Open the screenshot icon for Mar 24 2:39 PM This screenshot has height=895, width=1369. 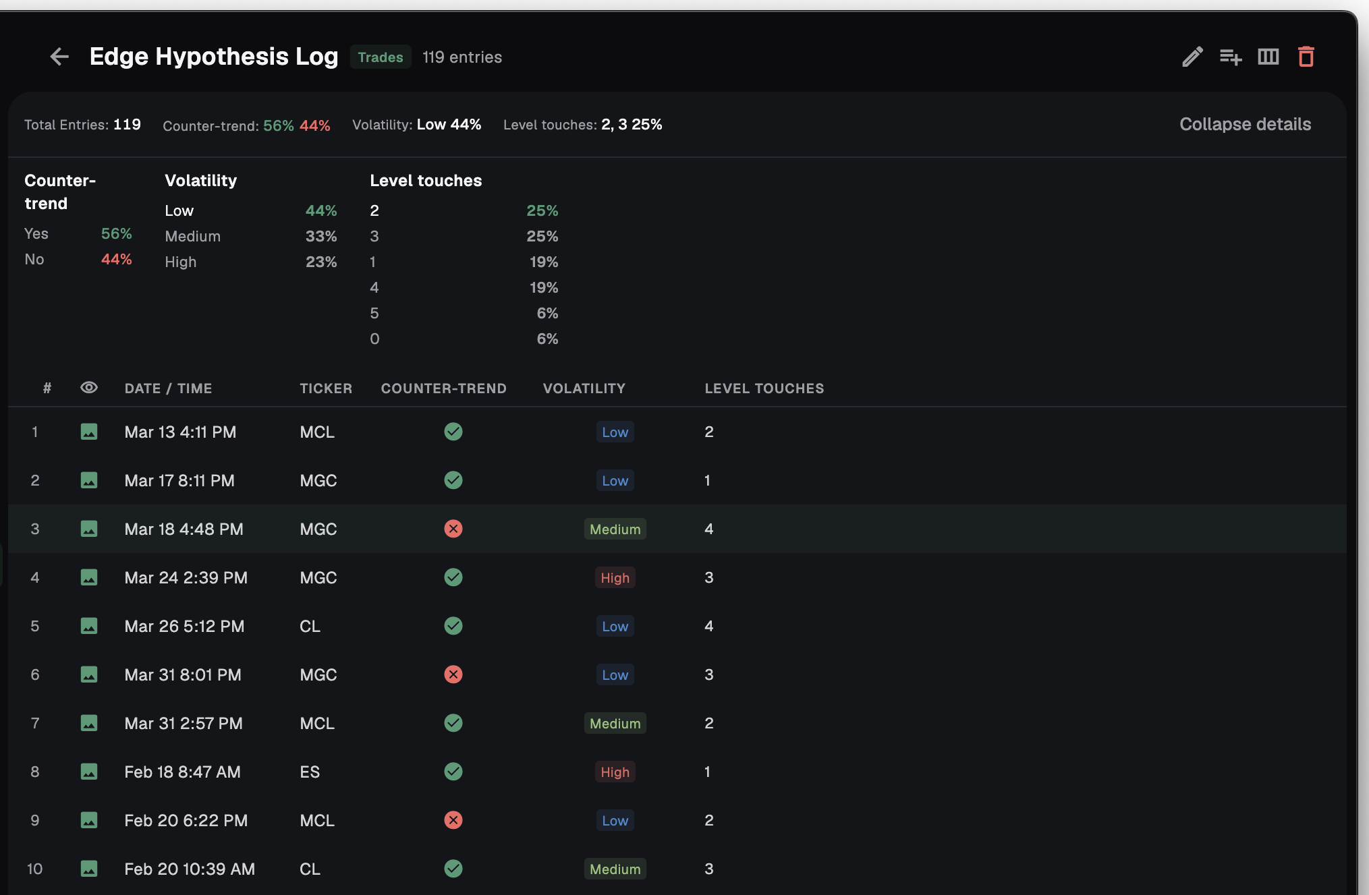[89, 577]
